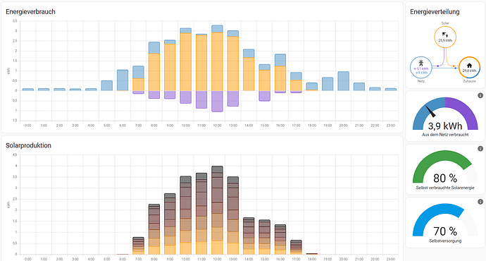
Task: Select the '80 %' value text
Action: pos(445,178)
